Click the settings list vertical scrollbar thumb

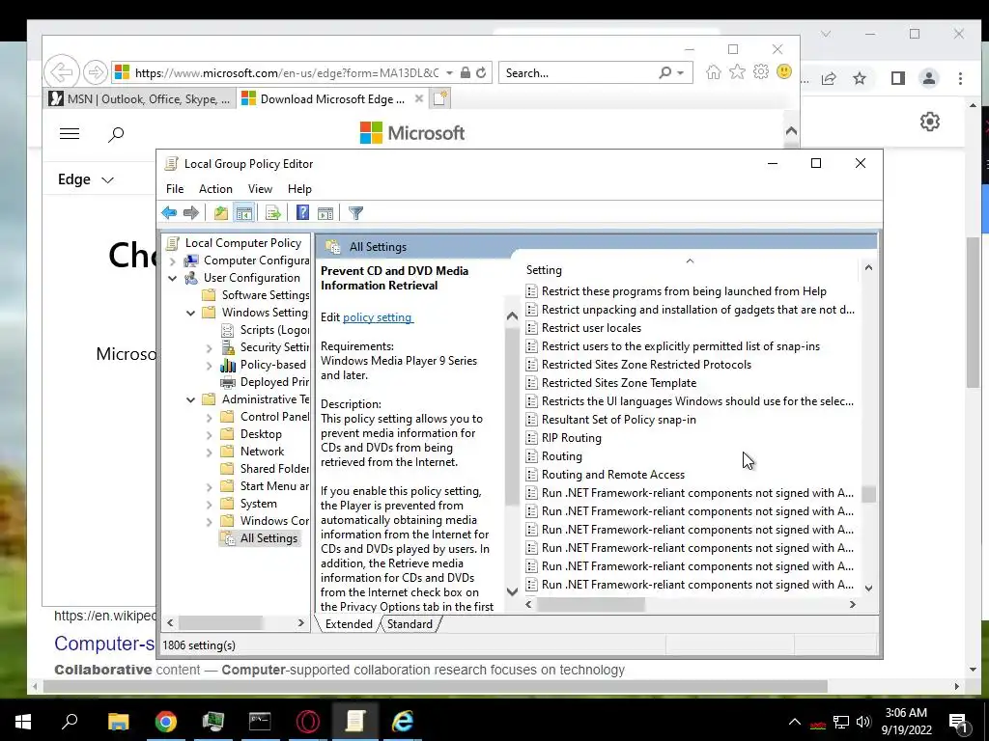[x=868, y=495]
